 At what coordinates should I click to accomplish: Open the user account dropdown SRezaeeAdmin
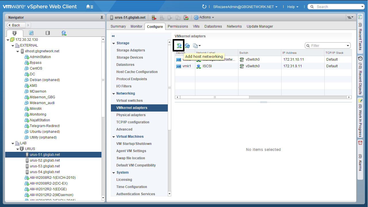point(245,7)
